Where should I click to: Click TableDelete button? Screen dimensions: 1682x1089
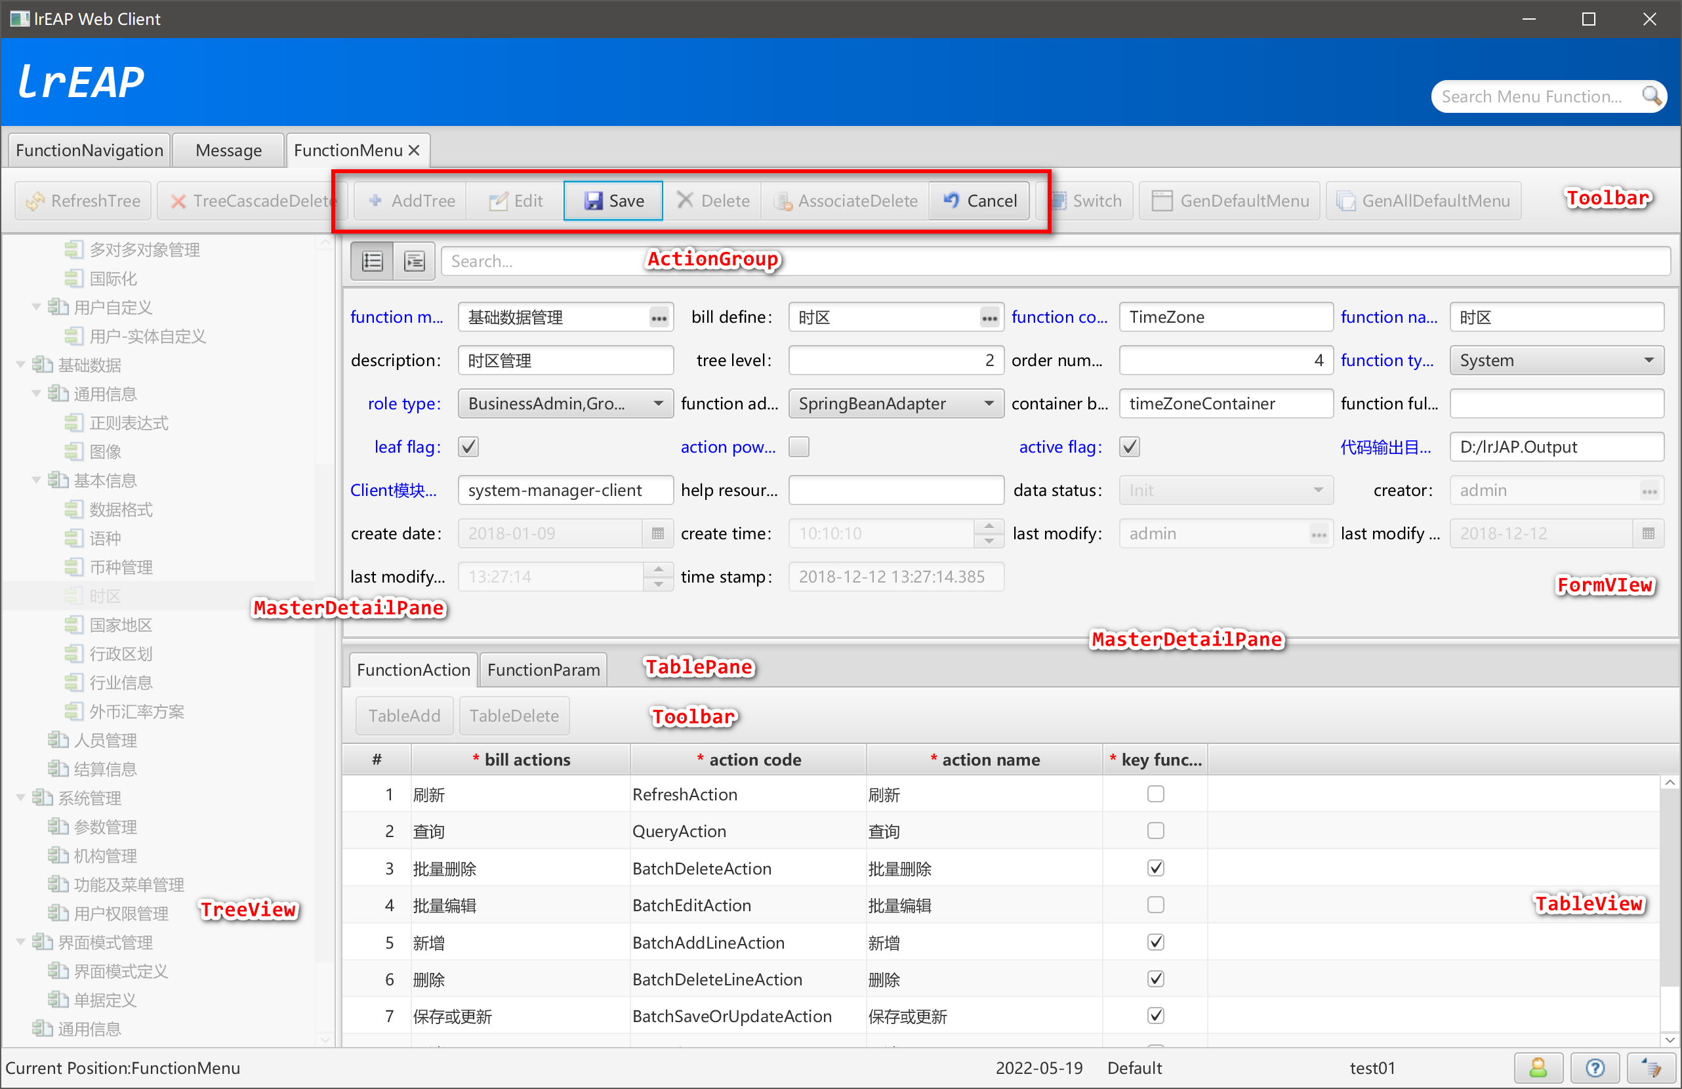pyautogui.click(x=514, y=716)
